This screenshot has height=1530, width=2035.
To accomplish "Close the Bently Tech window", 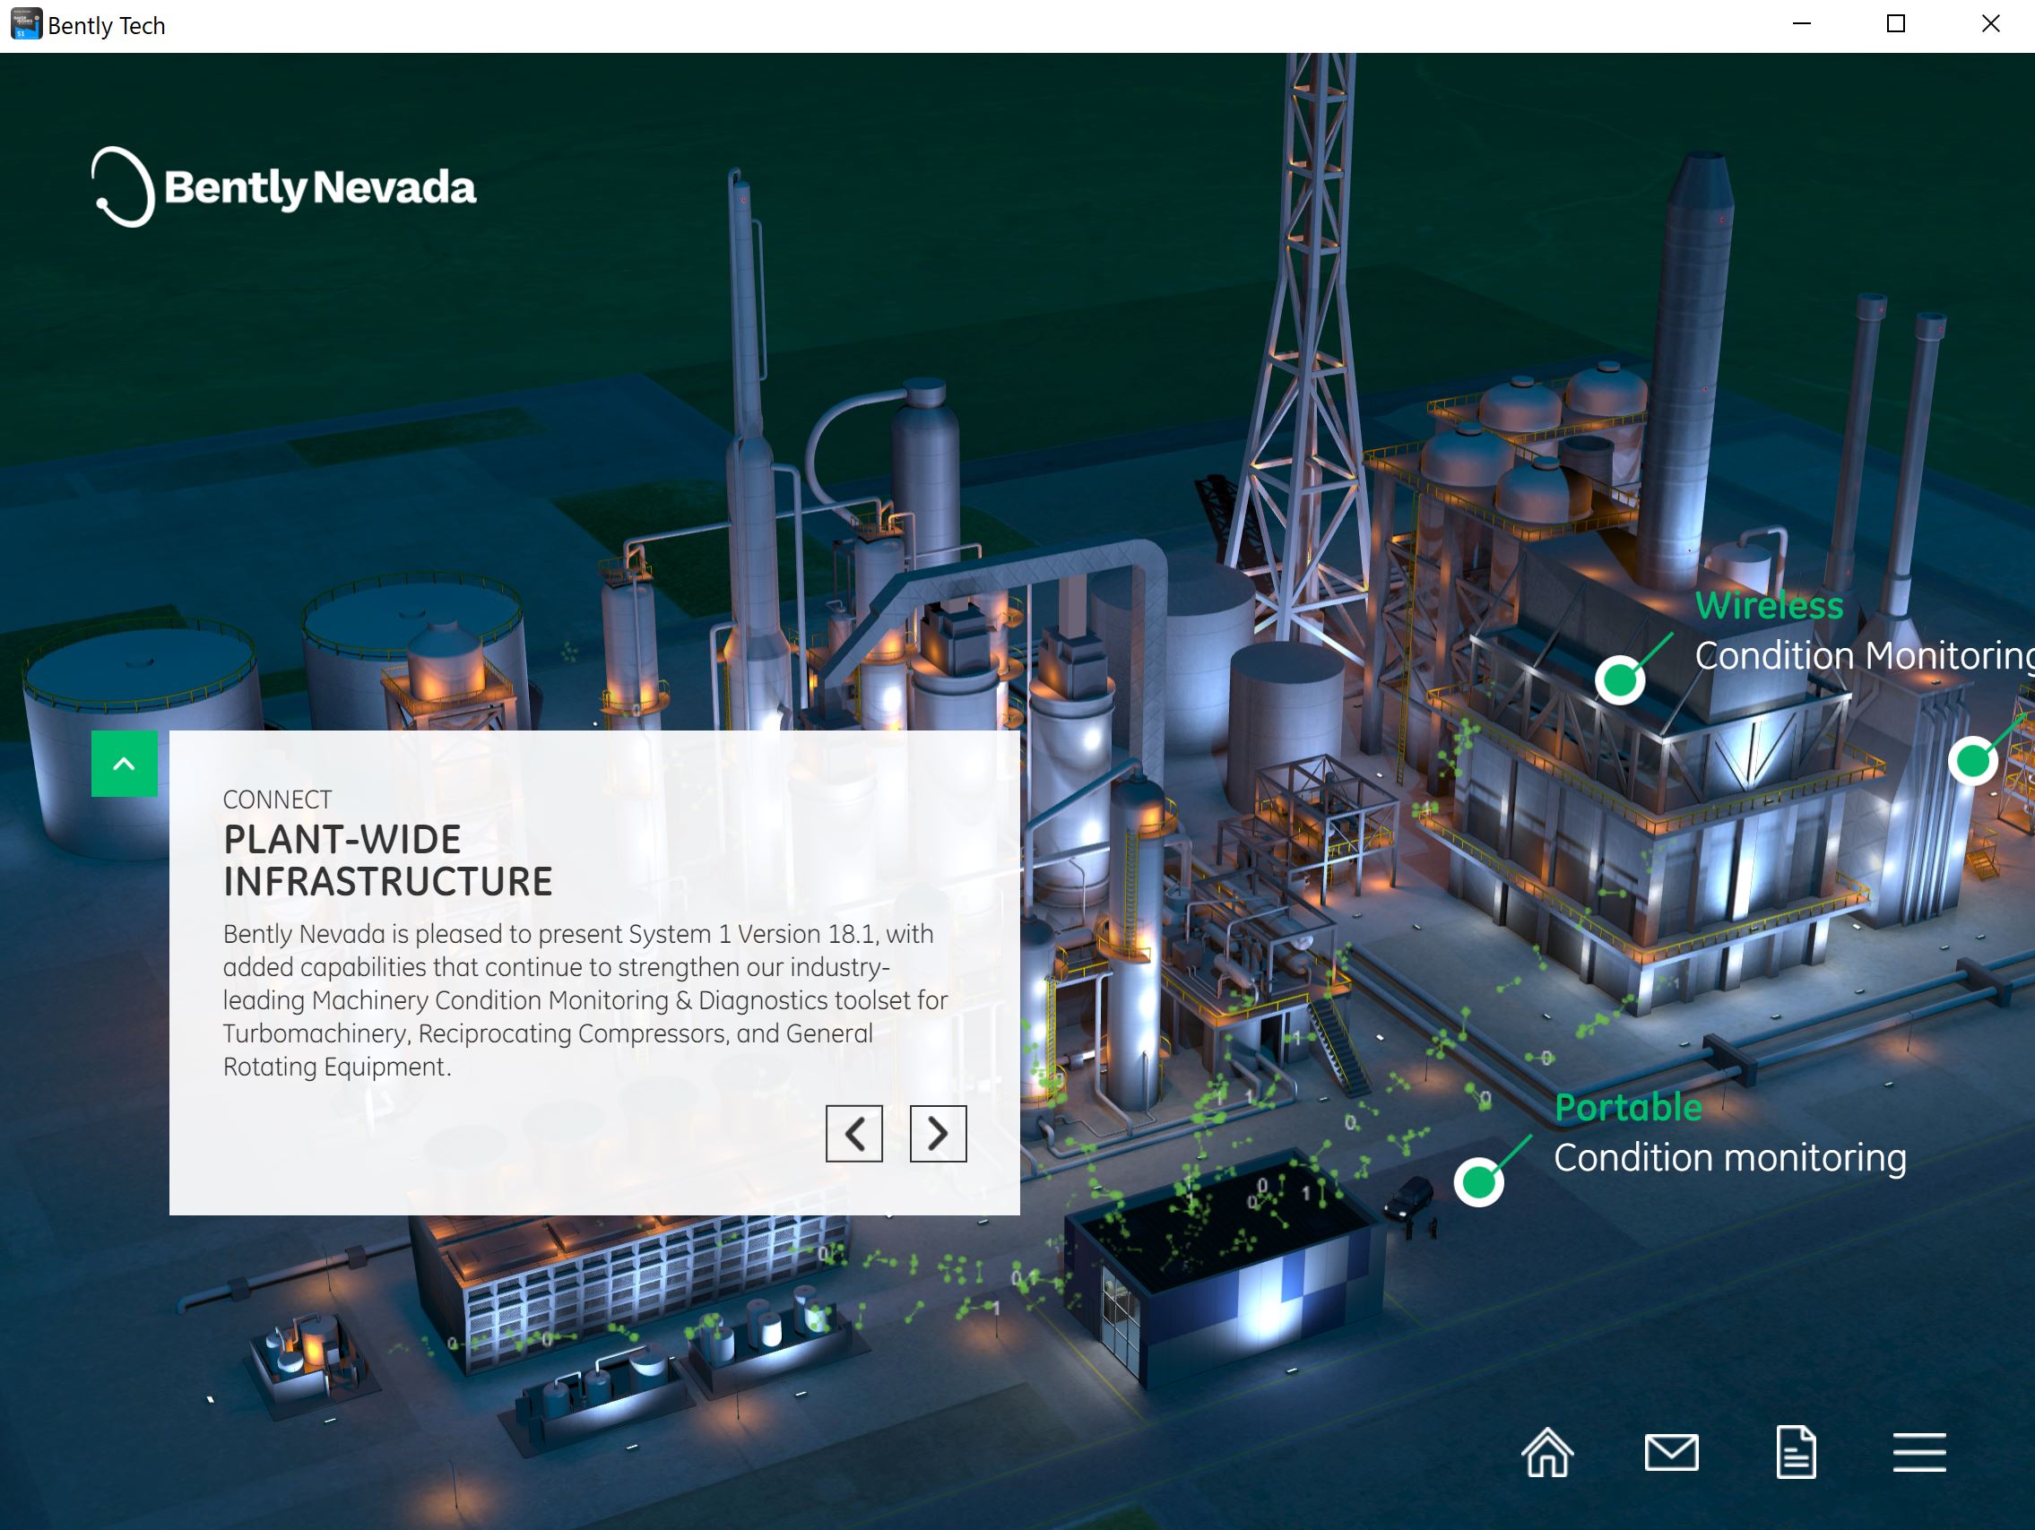I will pyautogui.click(x=1990, y=24).
